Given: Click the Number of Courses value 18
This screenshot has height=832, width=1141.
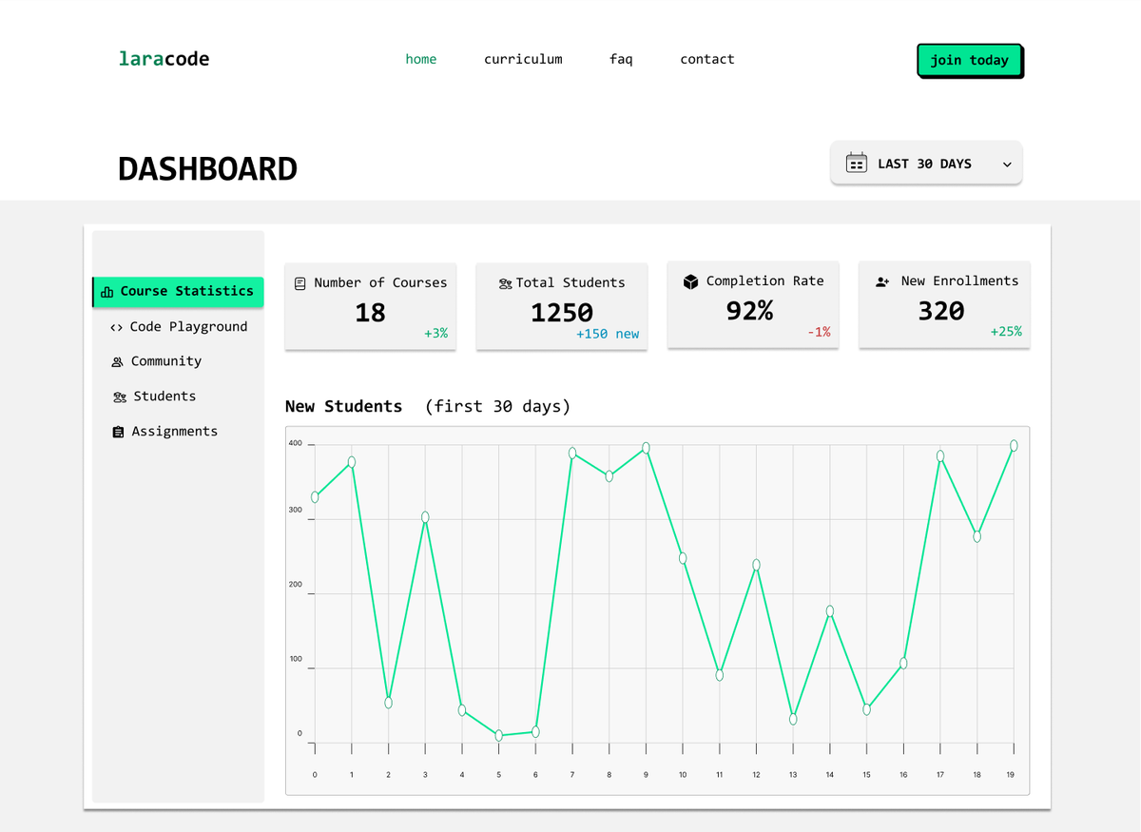Looking at the screenshot, I should click(x=370, y=313).
